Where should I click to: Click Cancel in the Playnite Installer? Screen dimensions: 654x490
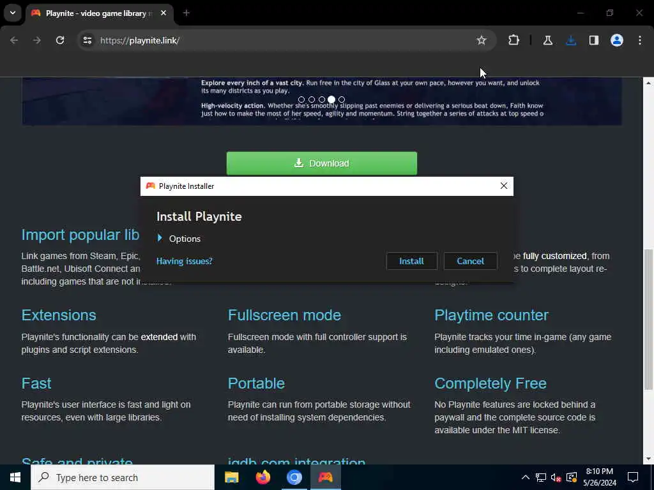tap(470, 261)
